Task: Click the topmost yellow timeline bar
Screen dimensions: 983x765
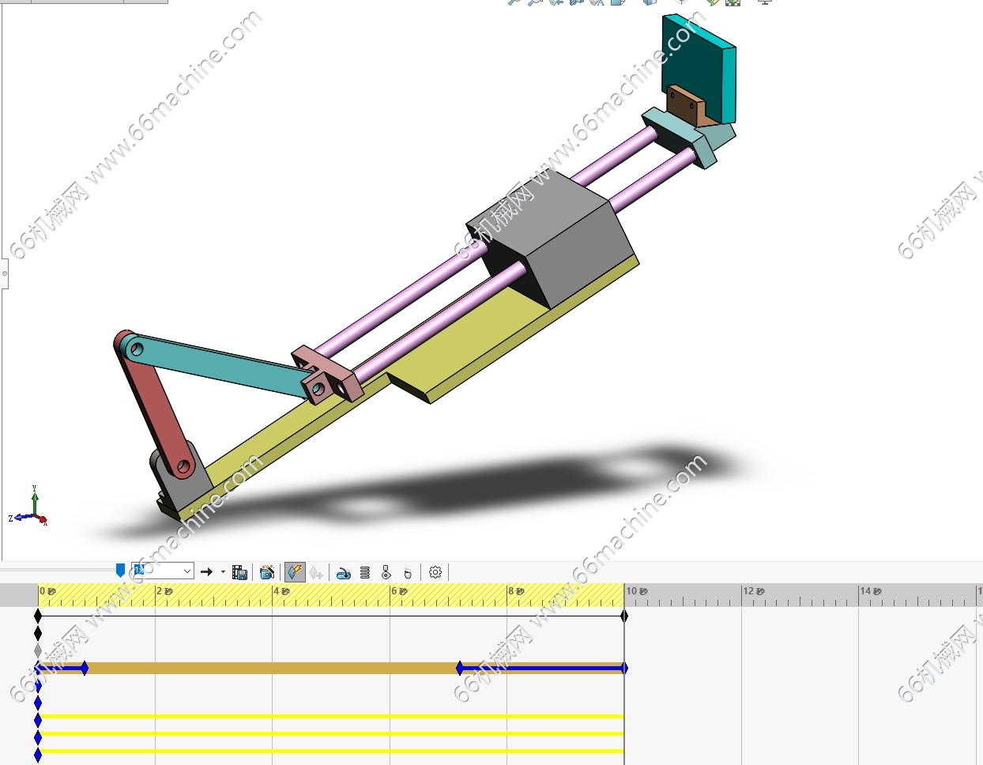Action: tap(331, 717)
